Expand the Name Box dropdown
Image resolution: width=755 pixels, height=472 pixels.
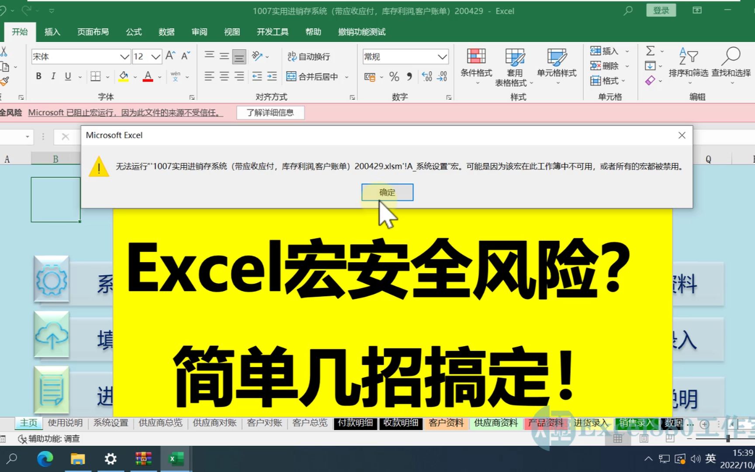click(x=27, y=137)
